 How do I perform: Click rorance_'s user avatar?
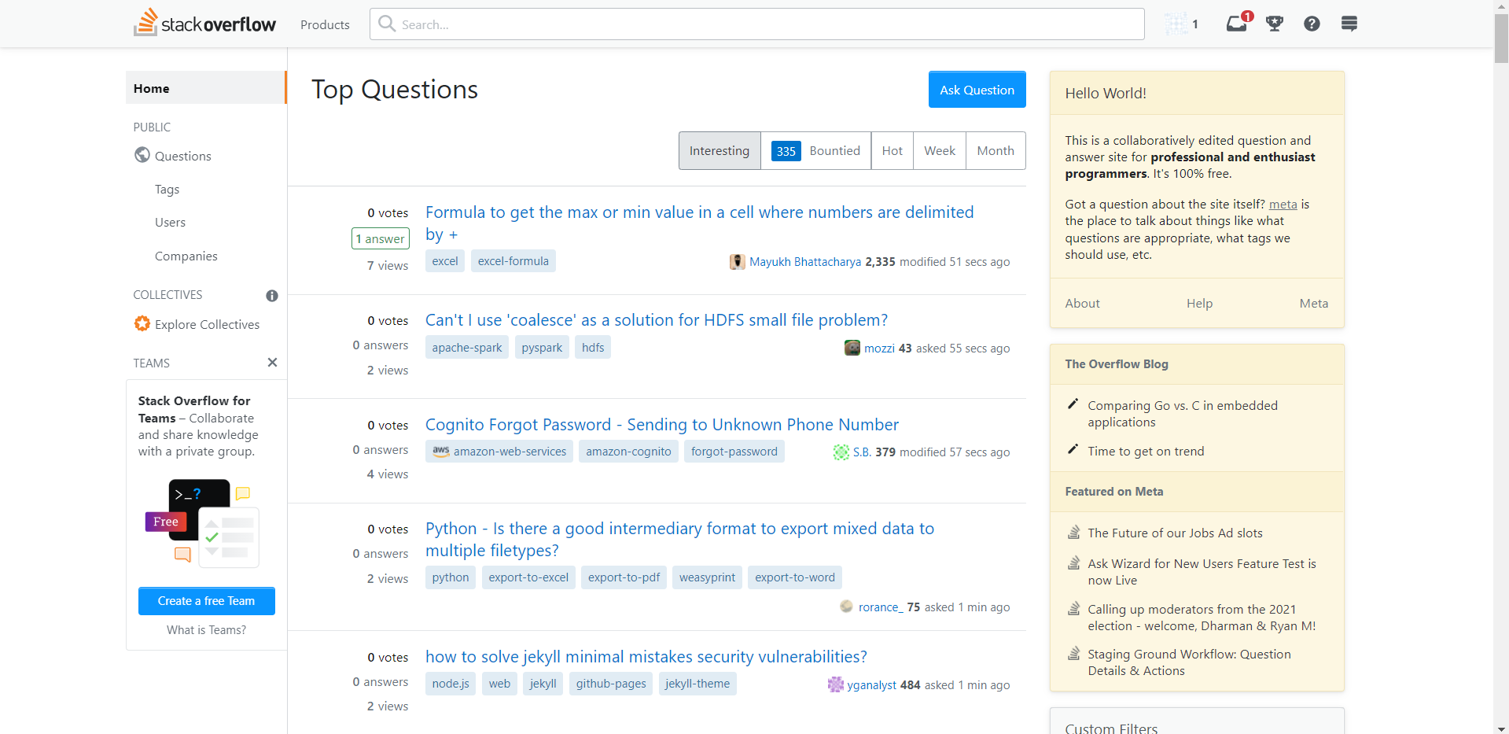point(847,607)
